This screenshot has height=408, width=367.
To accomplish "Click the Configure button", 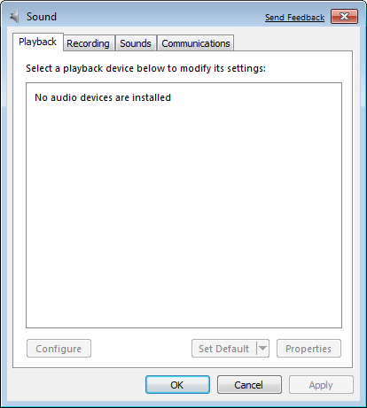I will point(59,349).
